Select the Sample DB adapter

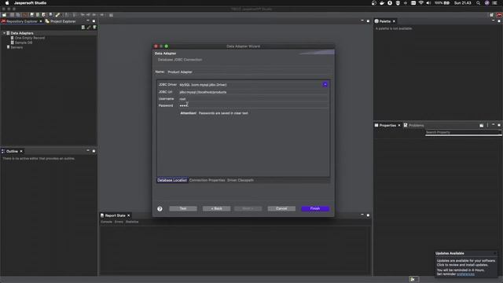coord(24,42)
